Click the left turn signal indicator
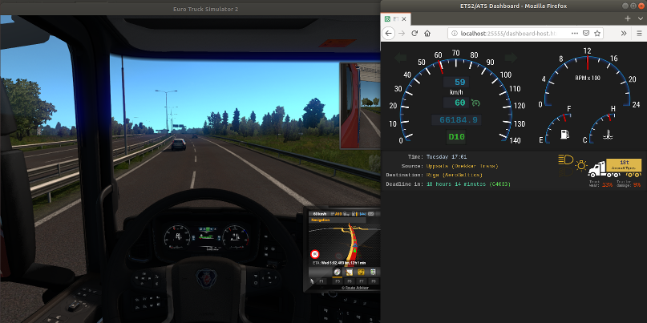Viewport: 647px width, 323px height. pos(401,58)
